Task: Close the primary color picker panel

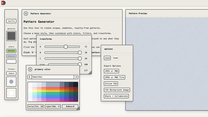Action: pos(30,69)
